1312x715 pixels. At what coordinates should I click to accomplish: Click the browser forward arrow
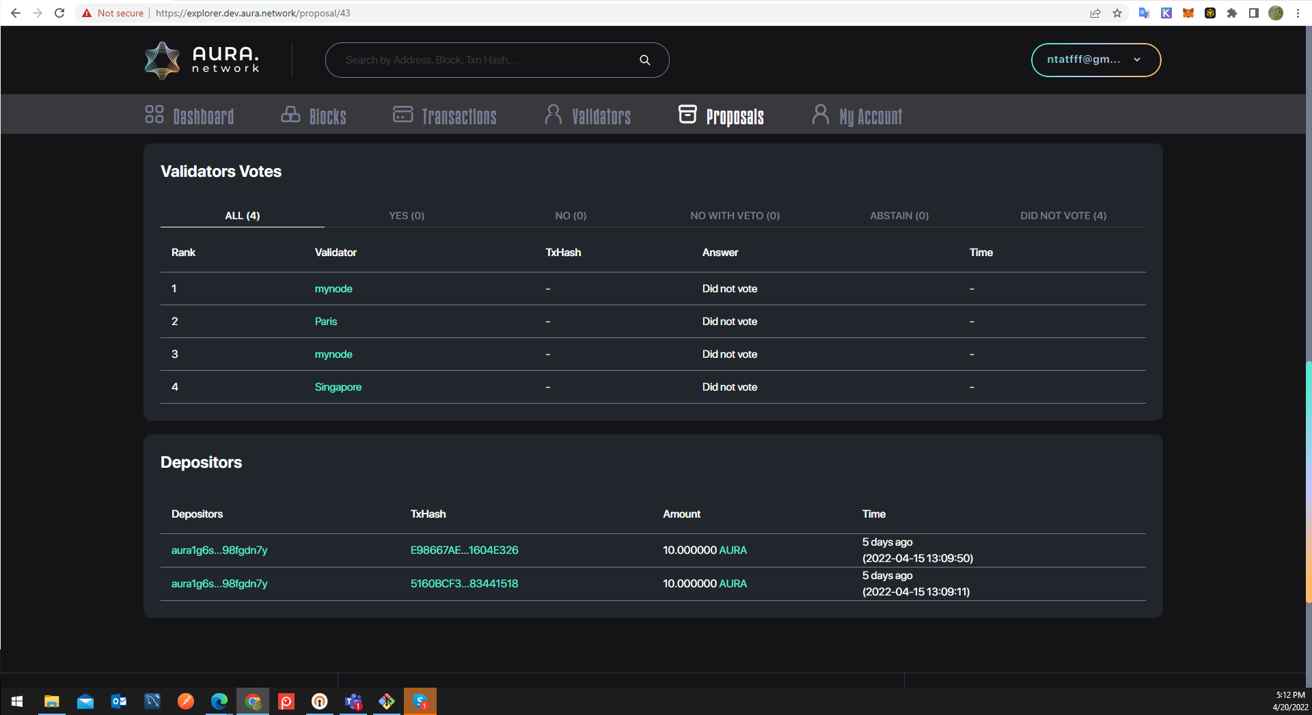tap(38, 13)
